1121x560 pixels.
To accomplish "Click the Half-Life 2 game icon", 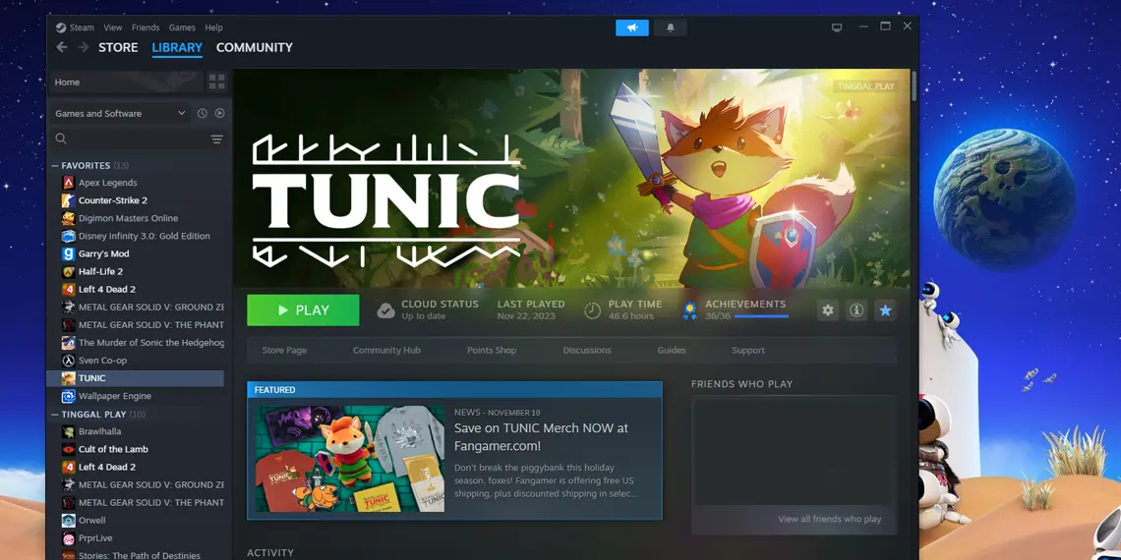I will pyautogui.click(x=68, y=271).
